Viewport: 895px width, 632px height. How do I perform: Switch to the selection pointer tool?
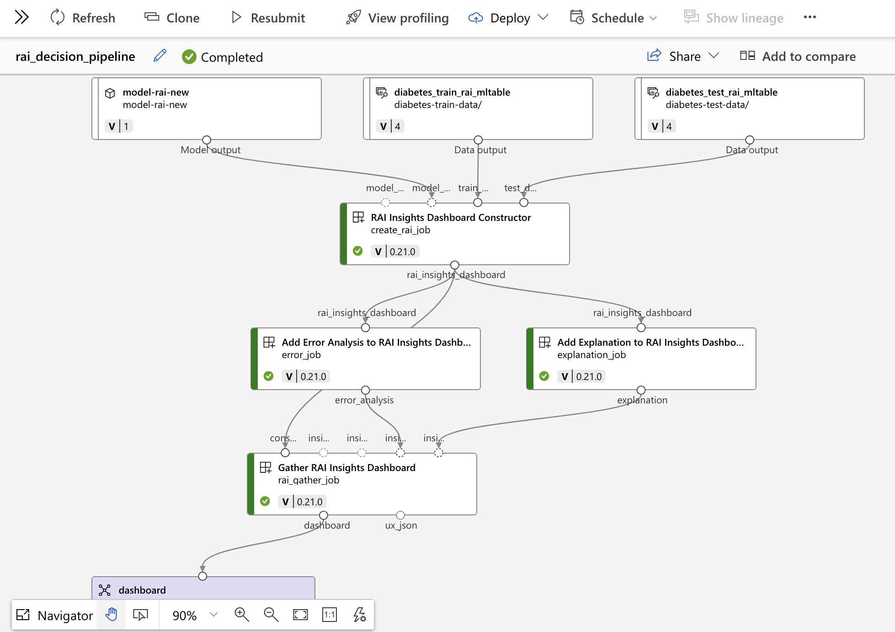tap(140, 615)
